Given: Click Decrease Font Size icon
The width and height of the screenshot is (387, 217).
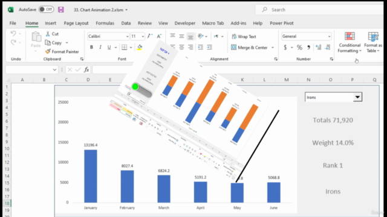Looking at the screenshot, I should 159,36.
